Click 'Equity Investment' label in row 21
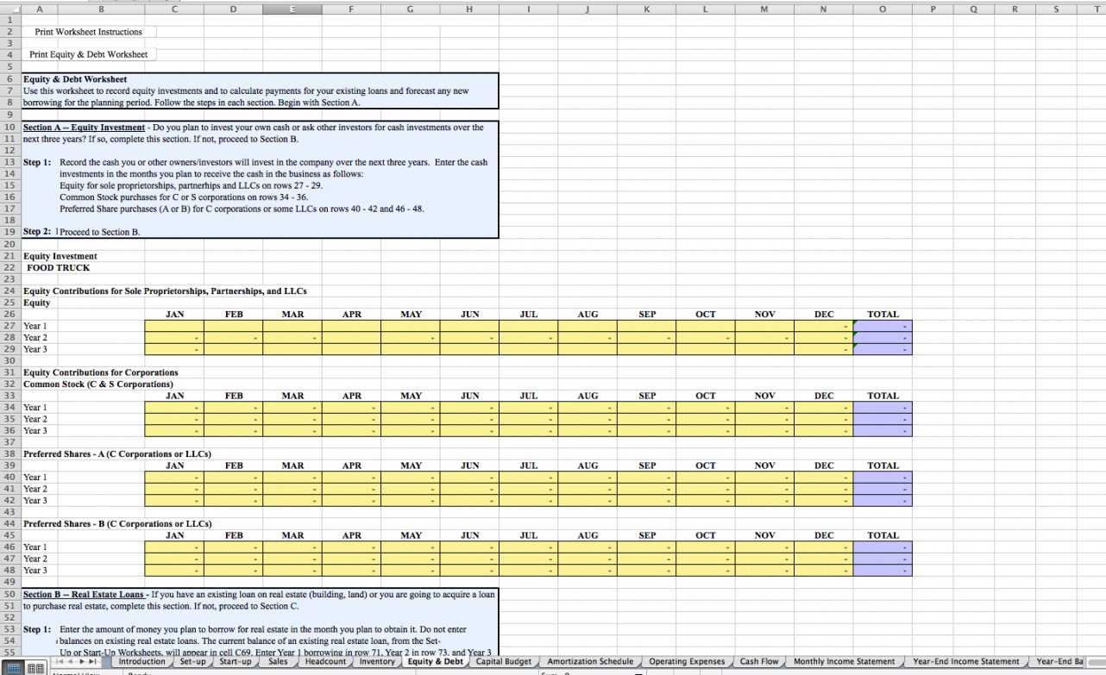Viewport: 1106px width, 675px height. pos(60,256)
